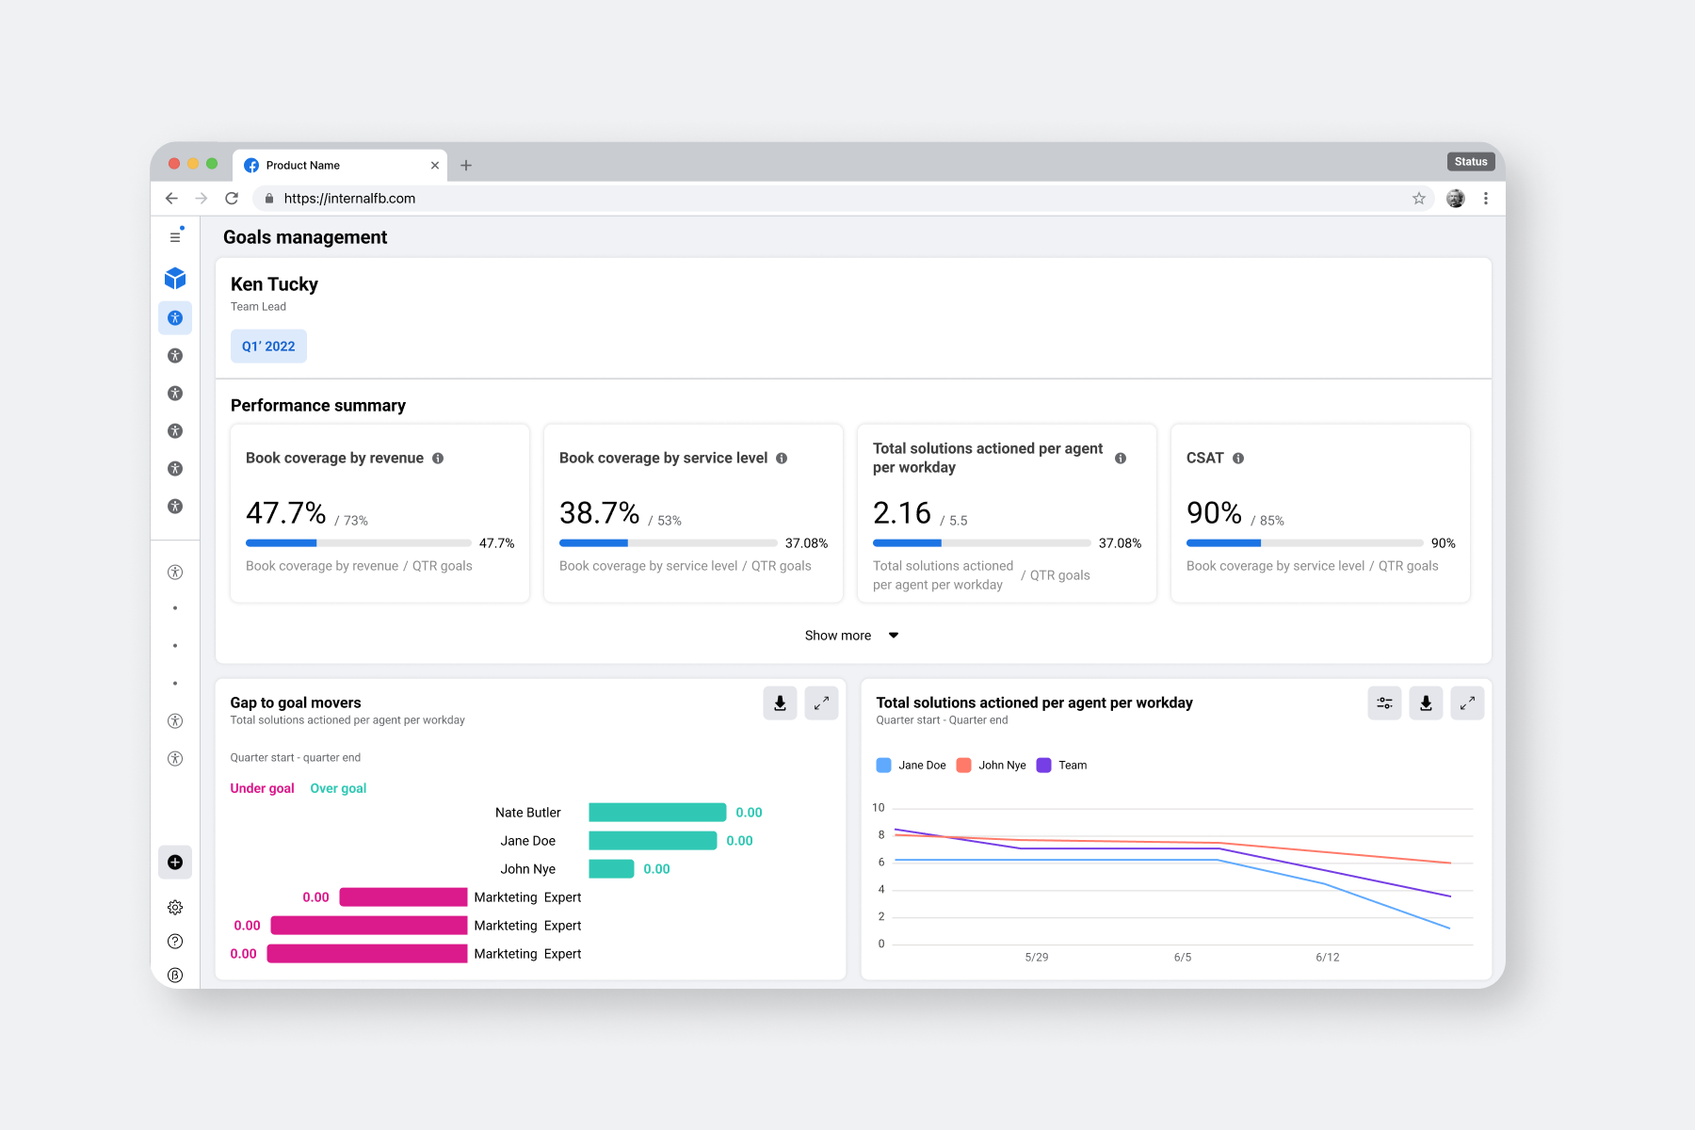Click the Book coverage by revenue progress bar
The width and height of the screenshot is (1695, 1130).
[359, 543]
